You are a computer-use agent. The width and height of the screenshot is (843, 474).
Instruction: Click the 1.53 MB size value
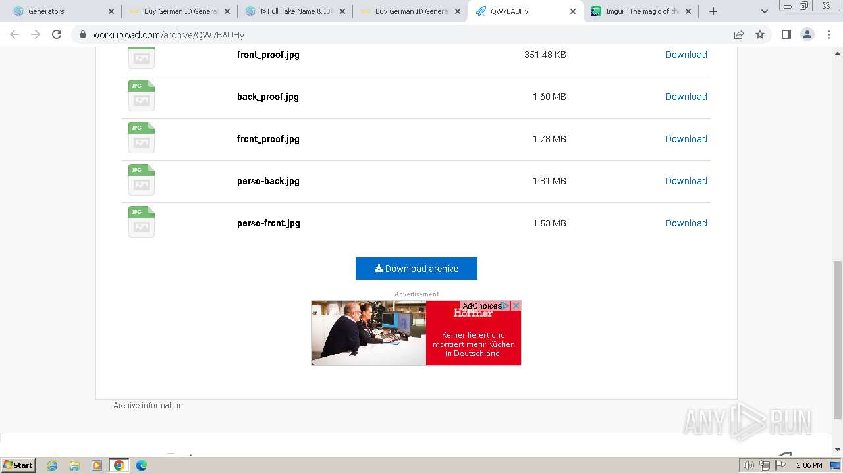[x=549, y=223]
